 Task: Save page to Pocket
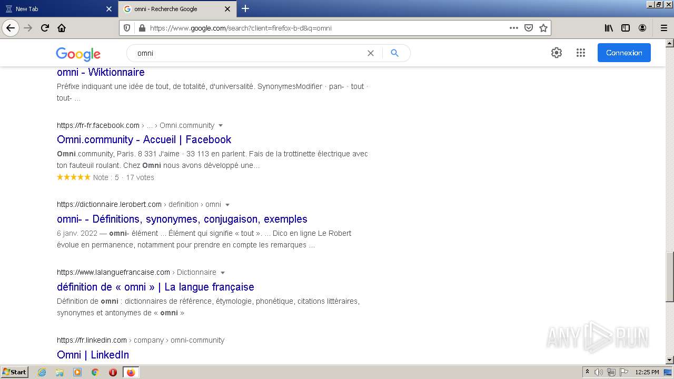pos(529,28)
